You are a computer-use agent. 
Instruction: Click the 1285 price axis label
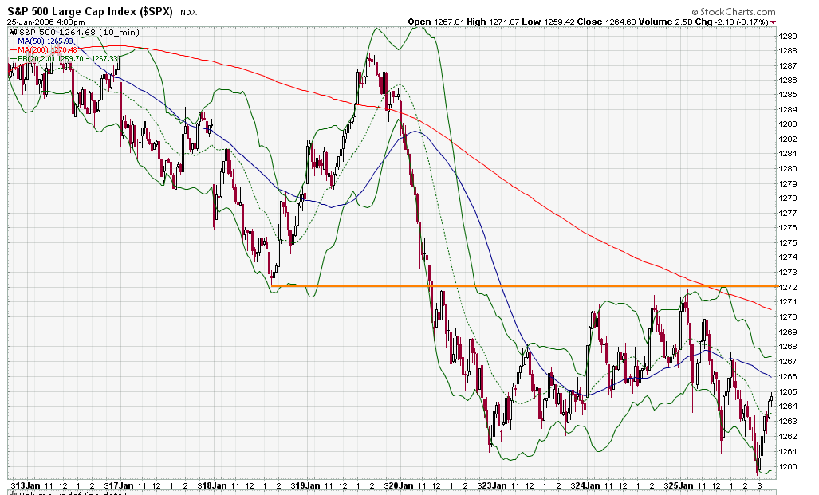click(788, 95)
